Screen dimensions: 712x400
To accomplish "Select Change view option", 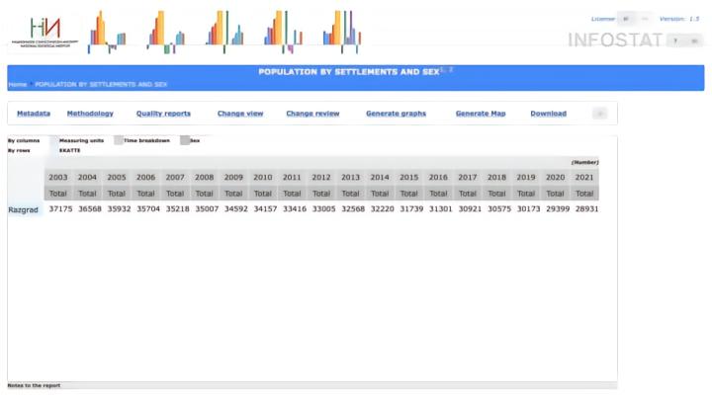I will [x=240, y=114].
